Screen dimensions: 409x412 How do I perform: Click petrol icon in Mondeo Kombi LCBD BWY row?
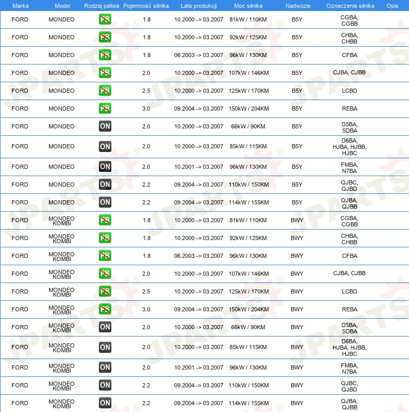click(x=105, y=291)
